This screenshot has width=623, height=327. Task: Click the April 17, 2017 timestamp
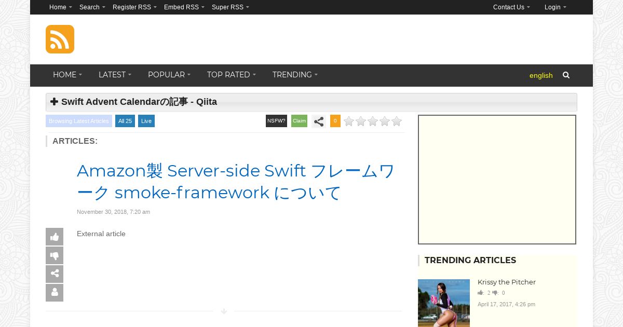506,305
